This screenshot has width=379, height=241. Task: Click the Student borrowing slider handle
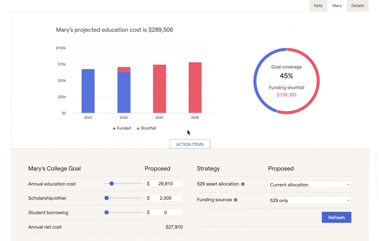107,213
